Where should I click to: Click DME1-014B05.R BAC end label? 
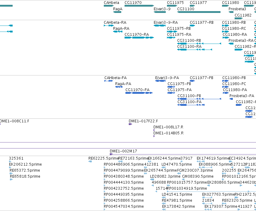tap(168, 133)
